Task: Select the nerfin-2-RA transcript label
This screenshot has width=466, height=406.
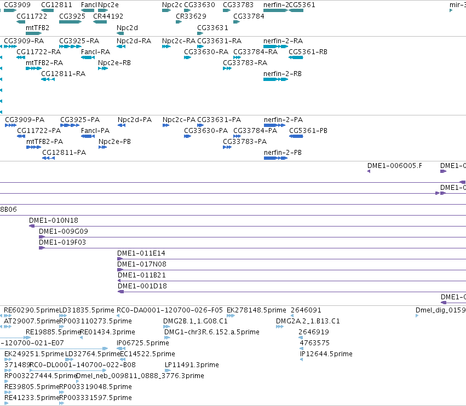Action: (283, 41)
